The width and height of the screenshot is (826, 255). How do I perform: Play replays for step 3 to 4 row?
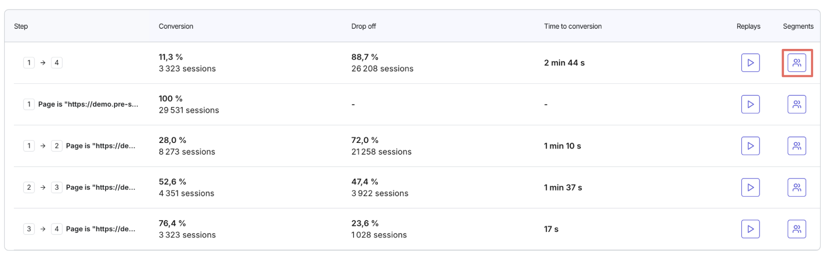point(750,229)
